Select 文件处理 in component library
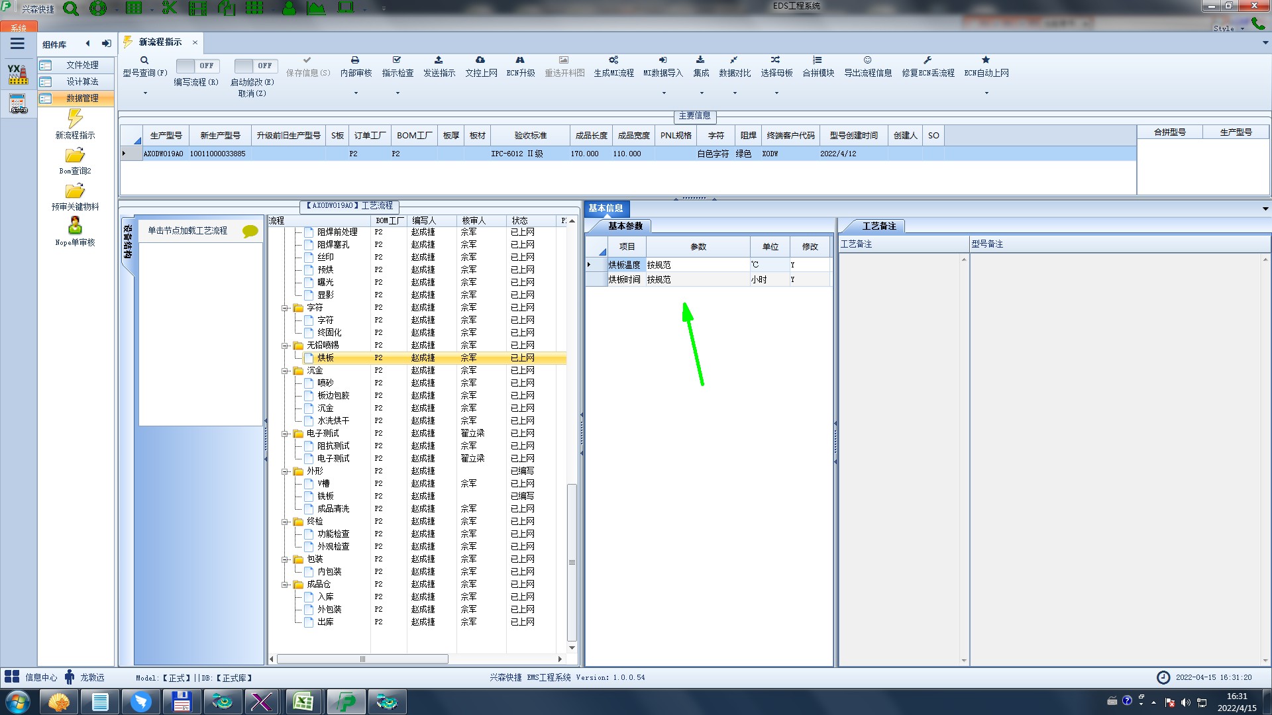Screen dimensions: 1272x715 point(76,65)
